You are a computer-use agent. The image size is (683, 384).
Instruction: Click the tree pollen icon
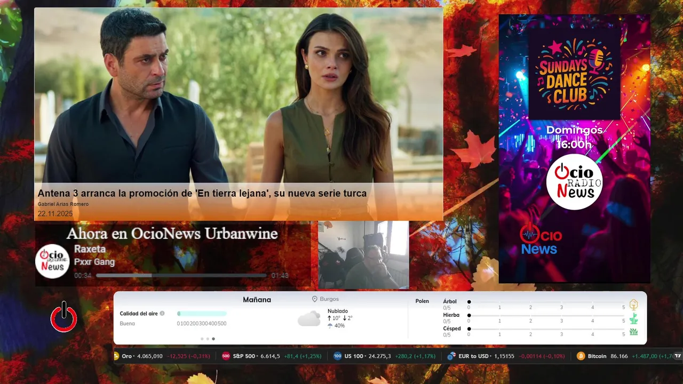pyautogui.click(x=633, y=305)
